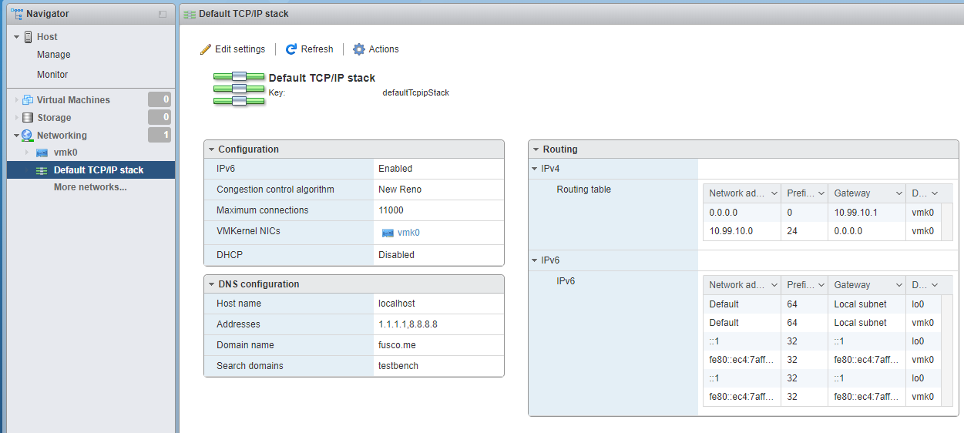This screenshot has height=433, width=964.
Task: Open IPv4 Gateway column dropdown
Action: (x=899, y=193)
